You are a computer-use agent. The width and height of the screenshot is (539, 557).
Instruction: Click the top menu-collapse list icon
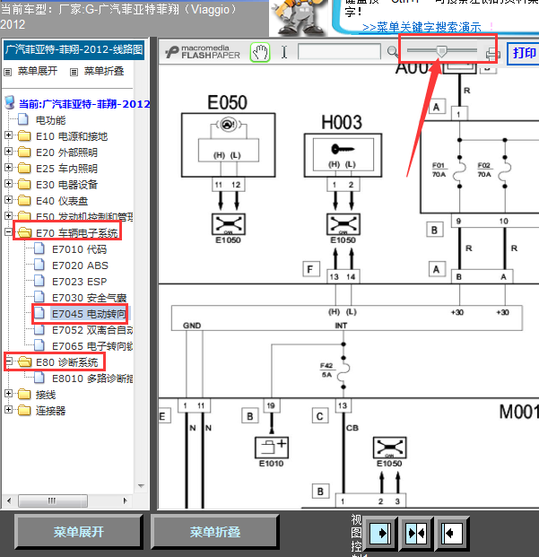coord(74,72)
